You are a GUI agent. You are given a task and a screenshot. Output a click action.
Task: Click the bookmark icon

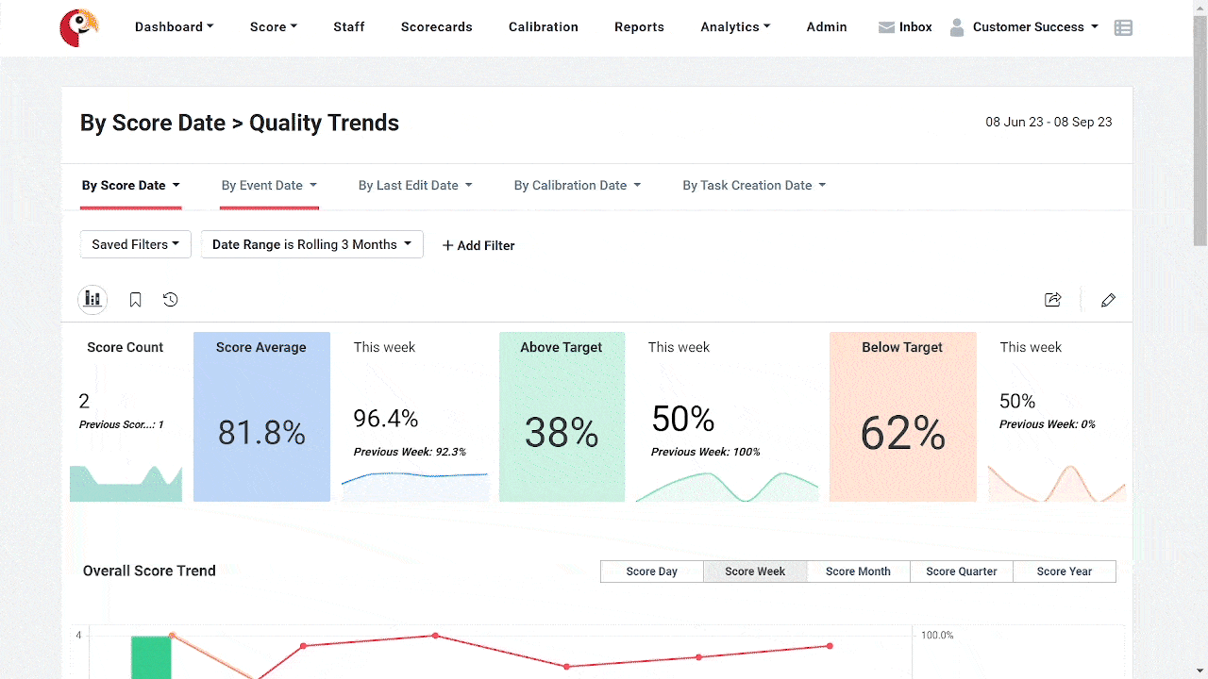tap(136, 300)
